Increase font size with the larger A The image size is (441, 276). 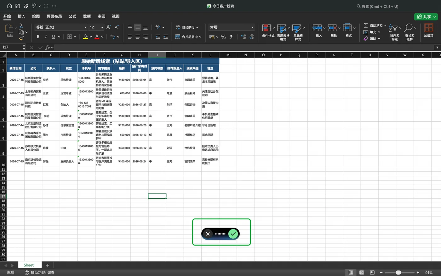click(x=108, y=27)
